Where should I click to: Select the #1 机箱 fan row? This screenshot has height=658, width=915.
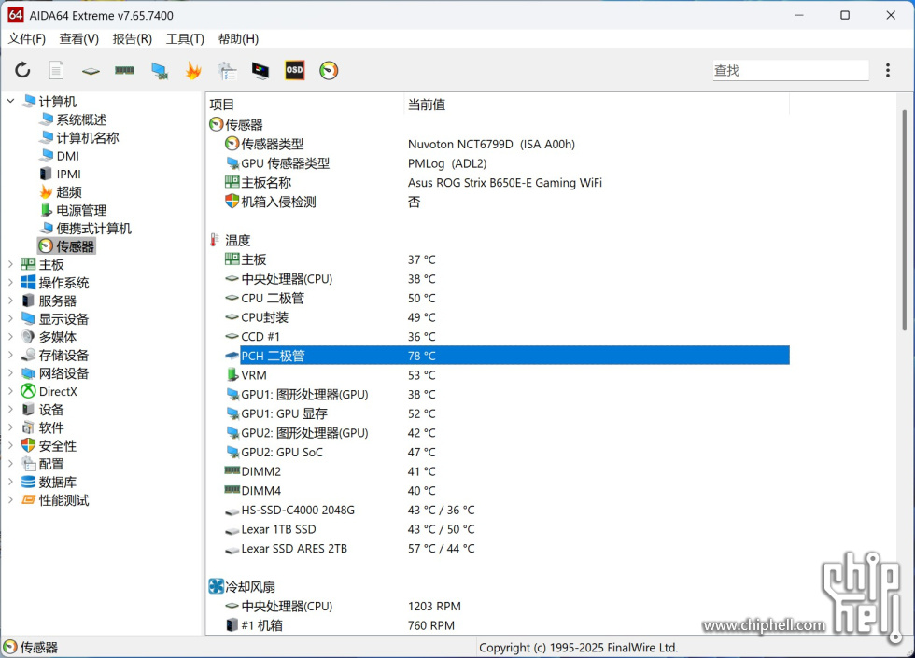[x=506, y=624]
